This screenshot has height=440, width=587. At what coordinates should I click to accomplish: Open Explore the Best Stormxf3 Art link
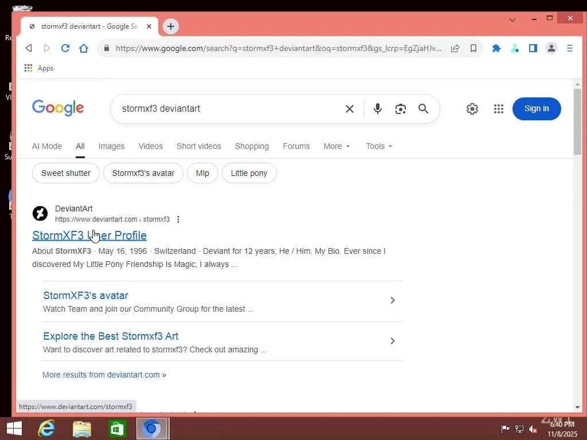tap(111, 336)
